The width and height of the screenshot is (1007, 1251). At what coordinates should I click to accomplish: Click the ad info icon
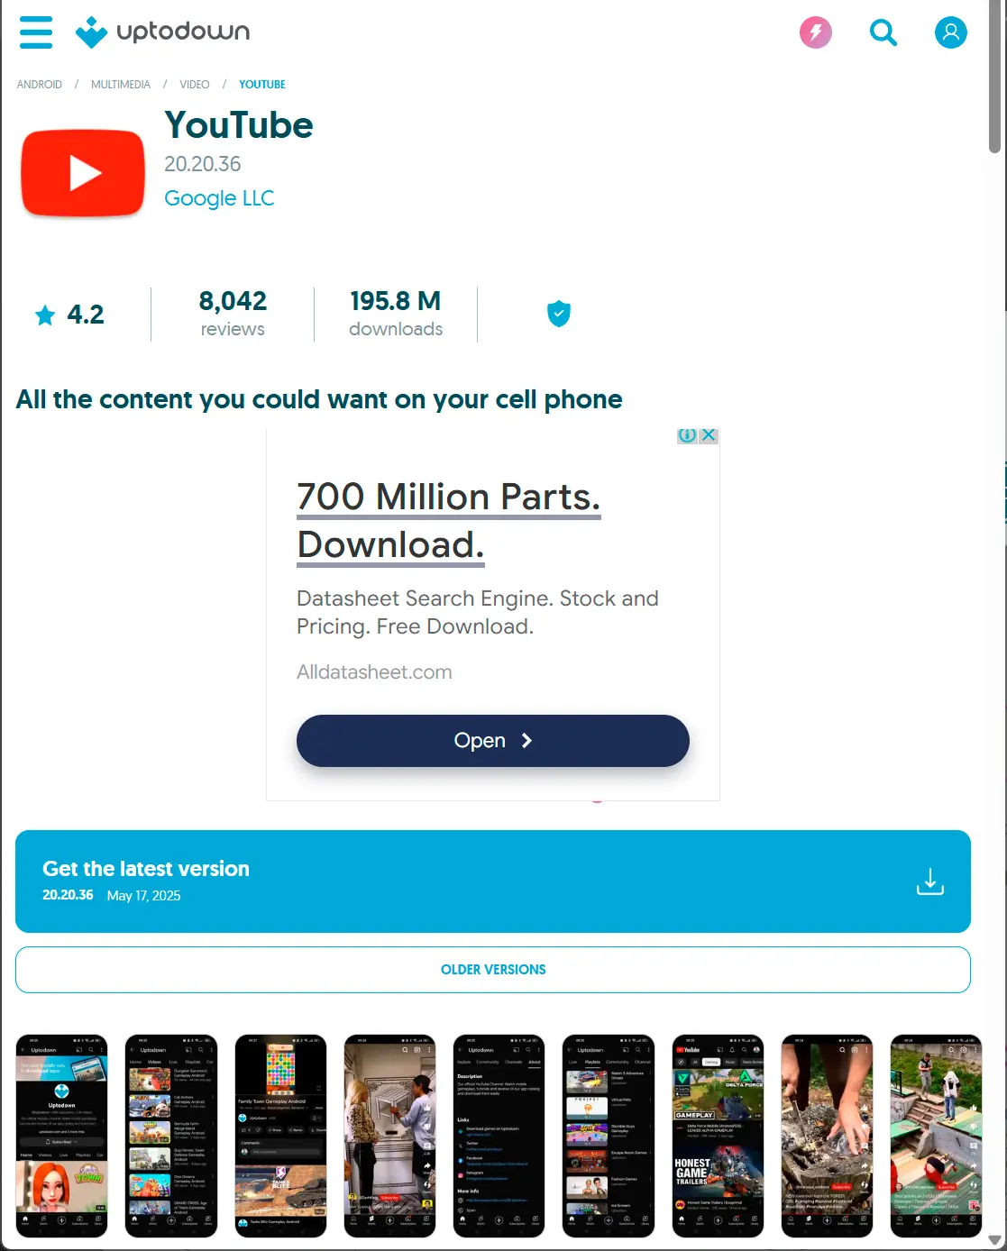687,435
